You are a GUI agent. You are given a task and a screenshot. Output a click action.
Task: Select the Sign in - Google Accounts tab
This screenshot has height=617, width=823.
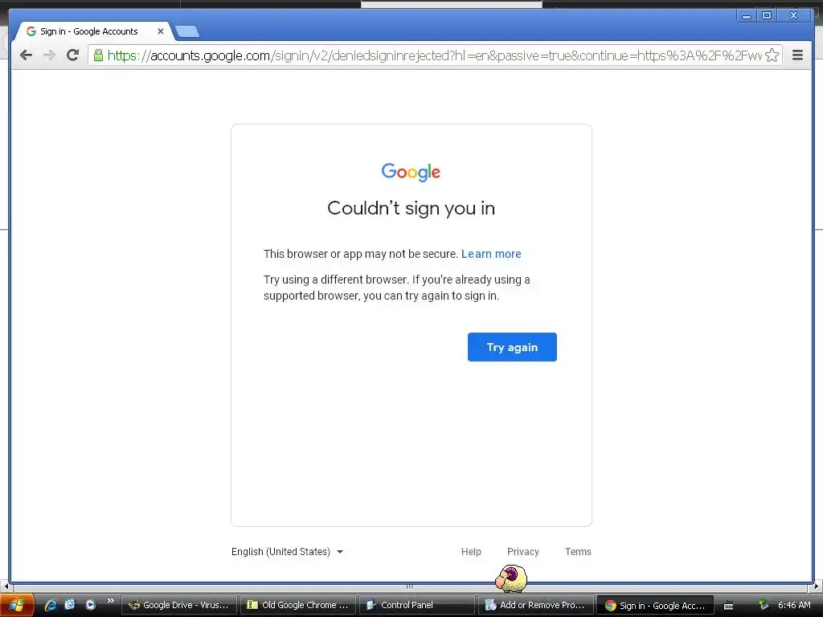tap(93, 31)
